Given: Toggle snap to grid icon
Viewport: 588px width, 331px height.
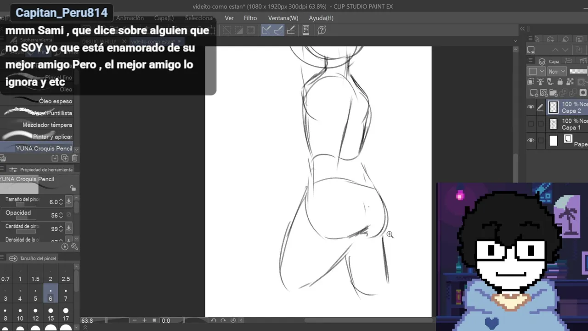Looking at the screenshot, I should pyautogui.click(x=290, y=30).
